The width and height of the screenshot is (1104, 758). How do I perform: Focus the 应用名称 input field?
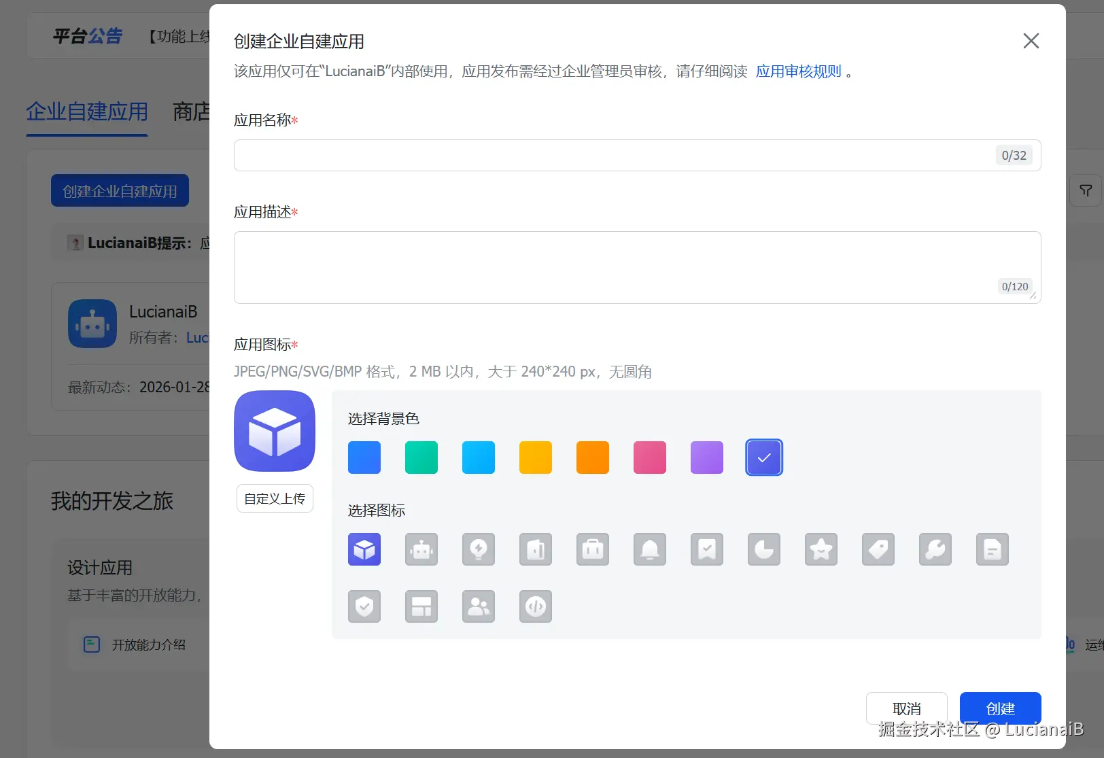tap(638, 155)
